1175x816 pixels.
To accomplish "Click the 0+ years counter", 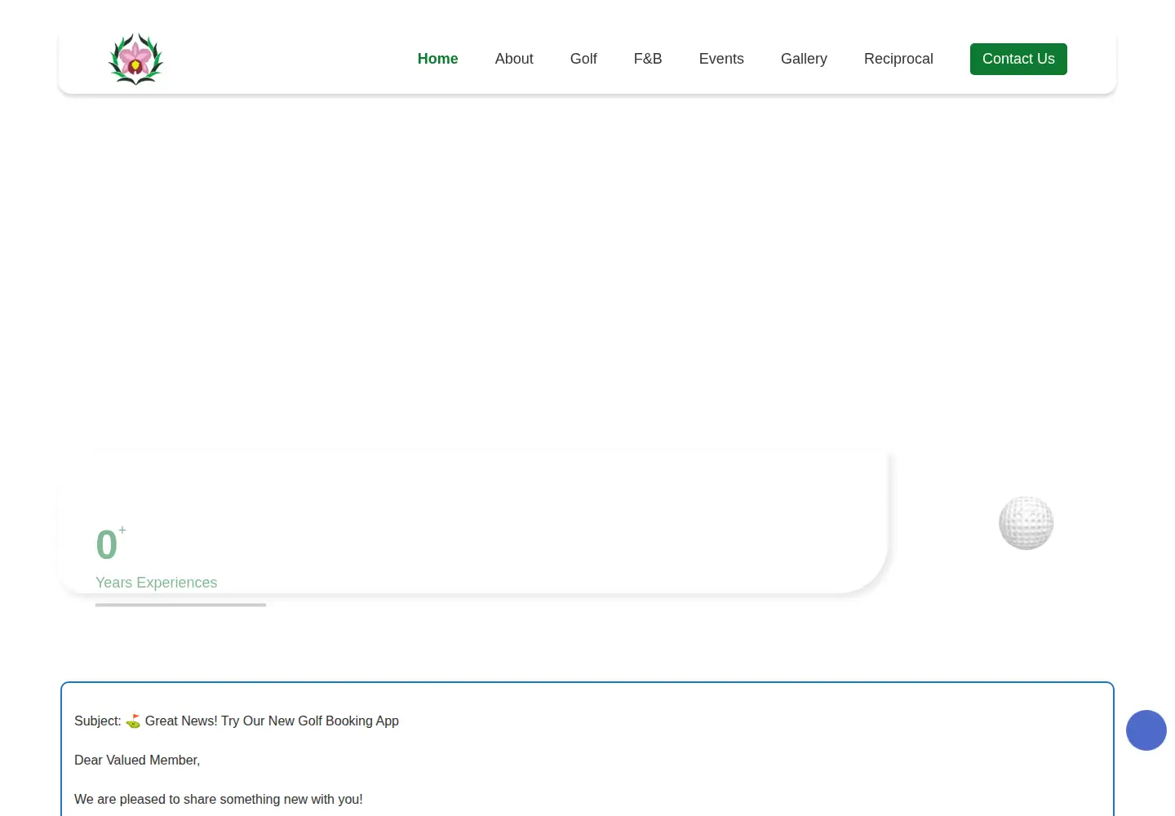I will coord(111,544).
